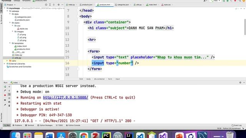Toggle the Favorites side tool window
Image resolution: width=246 pixels, height=138 pixels.
pos(2,118)
